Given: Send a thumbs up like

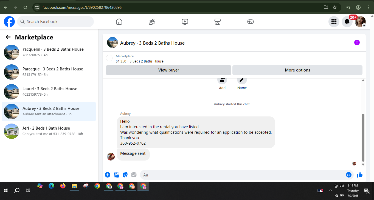Looking at the screenshot, I should [x=360, y=175].
